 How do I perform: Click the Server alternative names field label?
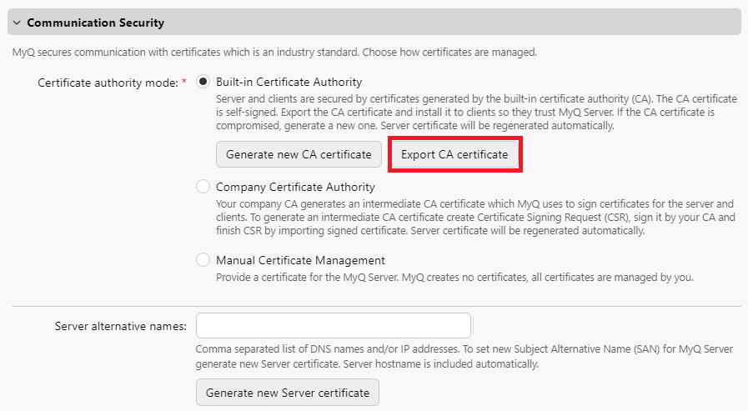[121, 326]
